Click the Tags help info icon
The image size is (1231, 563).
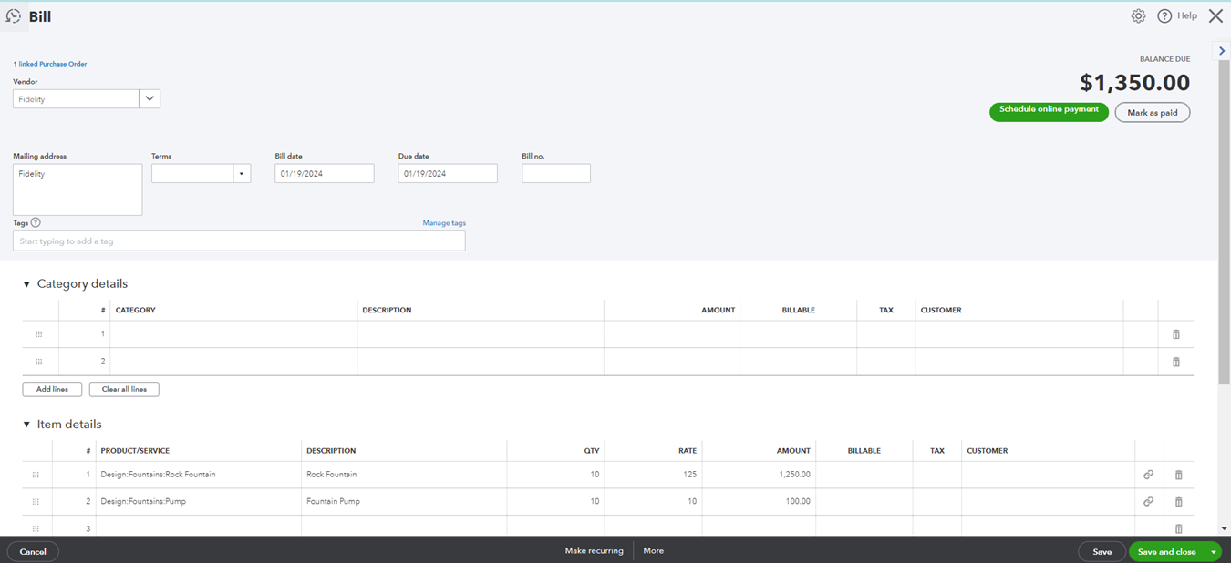click(x=36, y=222)
